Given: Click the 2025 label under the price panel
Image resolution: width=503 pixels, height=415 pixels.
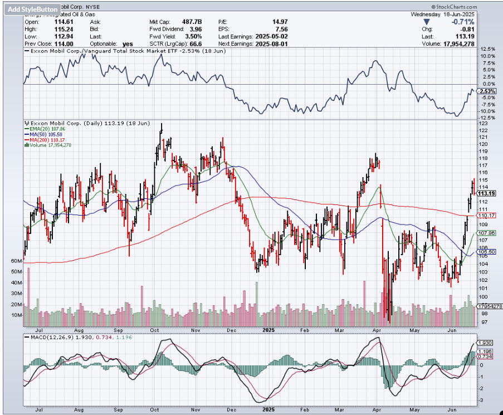Looking at the screenshot, I should [268, 330].
